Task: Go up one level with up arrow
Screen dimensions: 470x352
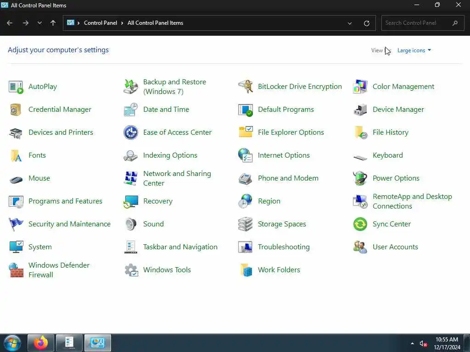Action: point(53,23)
